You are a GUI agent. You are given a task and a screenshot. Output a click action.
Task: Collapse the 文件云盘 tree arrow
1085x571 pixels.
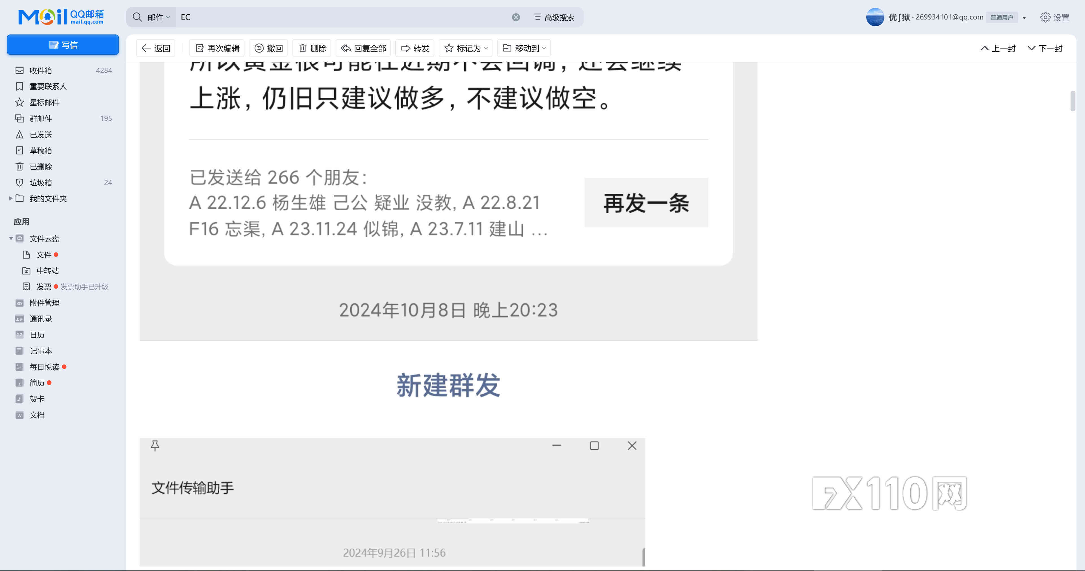click(x=10, y=238)
